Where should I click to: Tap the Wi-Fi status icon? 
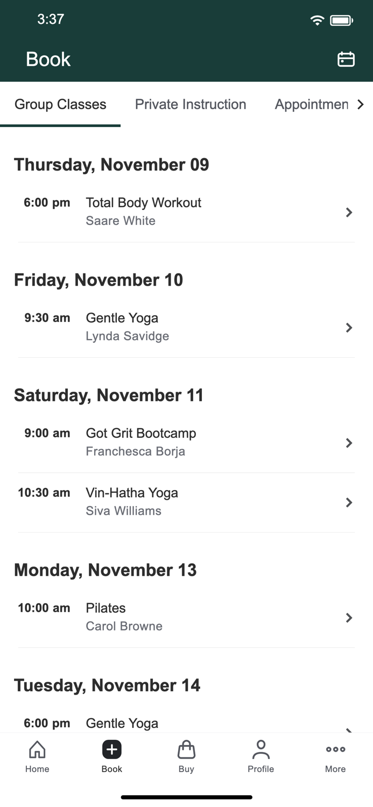point(317,20)
